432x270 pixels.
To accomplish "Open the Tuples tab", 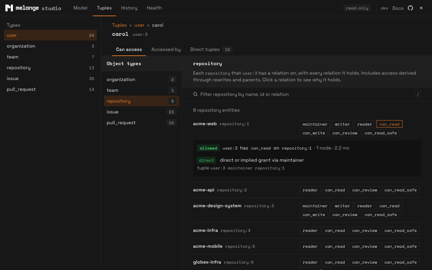I will [104, 8].
